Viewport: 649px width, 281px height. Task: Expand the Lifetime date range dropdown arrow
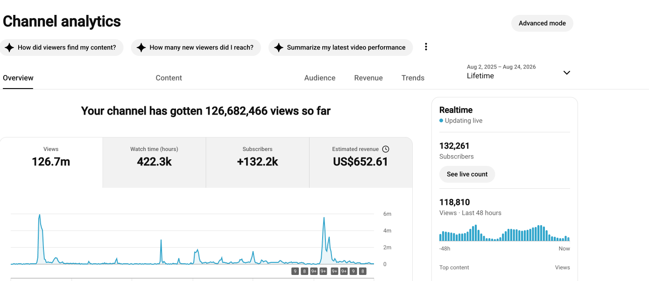[567, 73]
